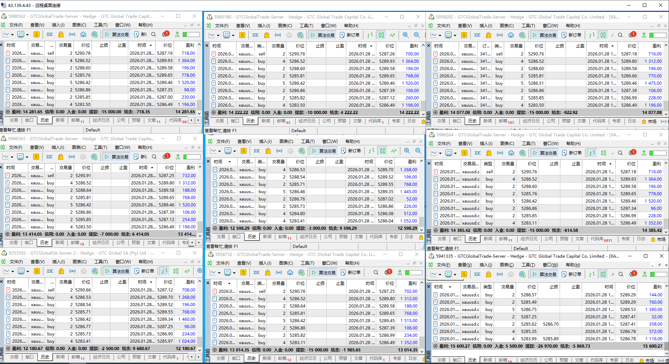Toggle bar chart mode in 5986564 window toolbar
This screenshot has width=669, height=364.
click(x=592, y=153)
